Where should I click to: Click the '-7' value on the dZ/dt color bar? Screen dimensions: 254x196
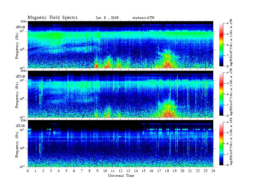[227, 154]
